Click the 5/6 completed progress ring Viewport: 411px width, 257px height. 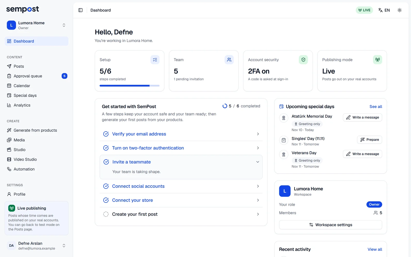click(x=225, y=106)
